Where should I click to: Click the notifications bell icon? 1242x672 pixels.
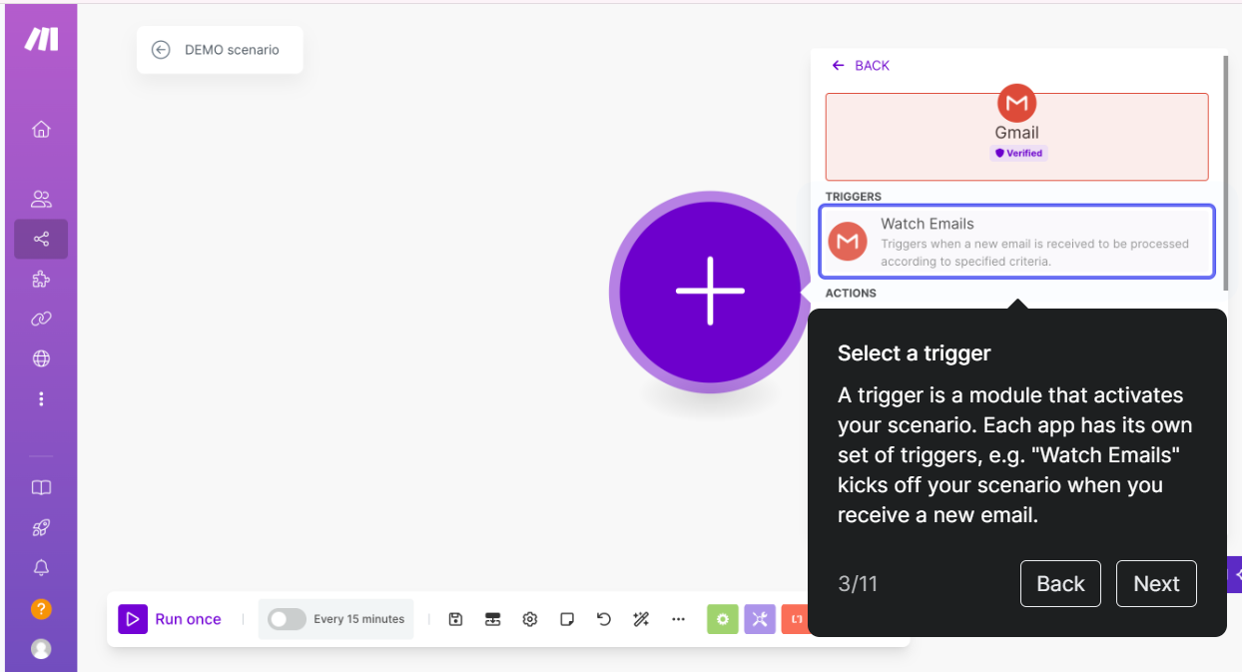click(41, 567)
